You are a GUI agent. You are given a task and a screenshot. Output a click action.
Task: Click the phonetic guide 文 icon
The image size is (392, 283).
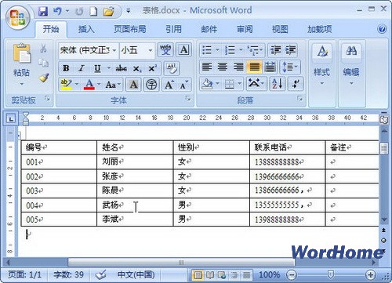[165, 49]
